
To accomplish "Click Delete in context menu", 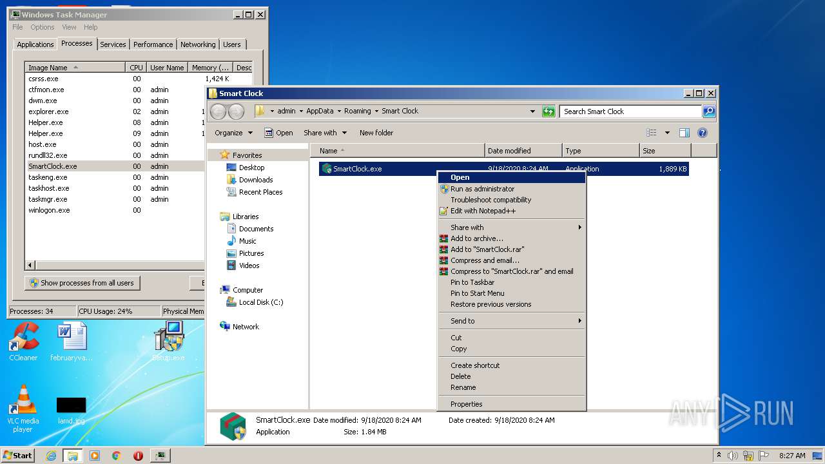I will click(512, 376).
